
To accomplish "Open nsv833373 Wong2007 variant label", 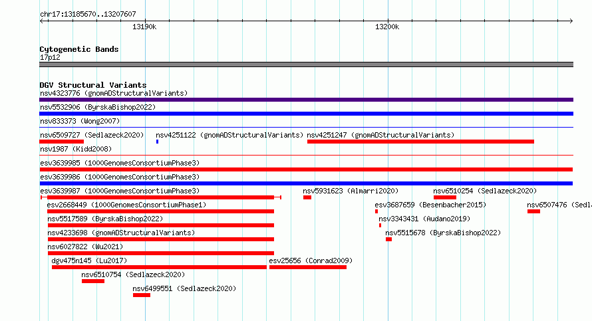I will pyautogui.click(x=80, y=121).
